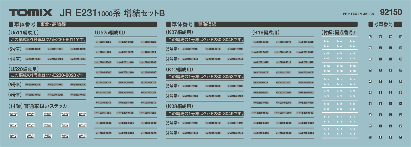Click the "(4号車)" label under K12編成用

coord(172,96)
